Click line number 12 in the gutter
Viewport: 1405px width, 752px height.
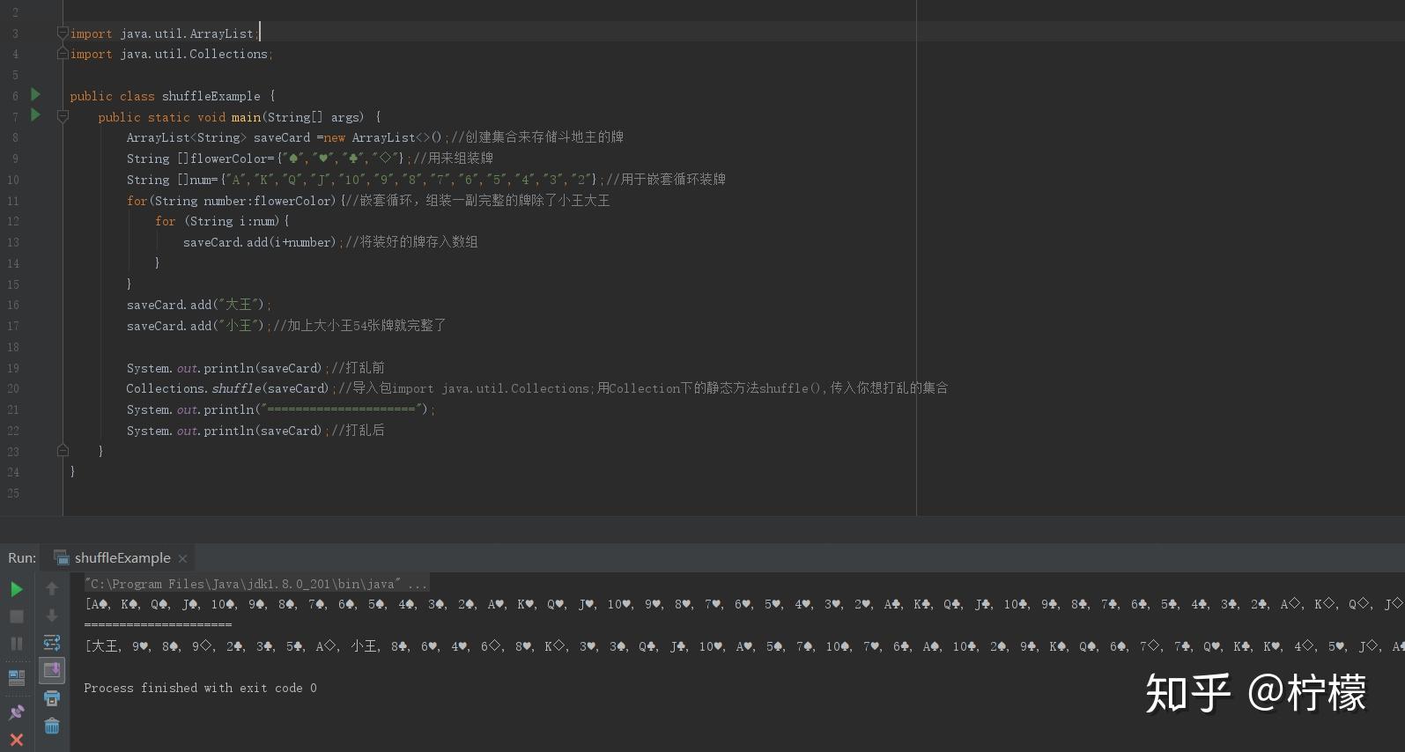(13, 221)
